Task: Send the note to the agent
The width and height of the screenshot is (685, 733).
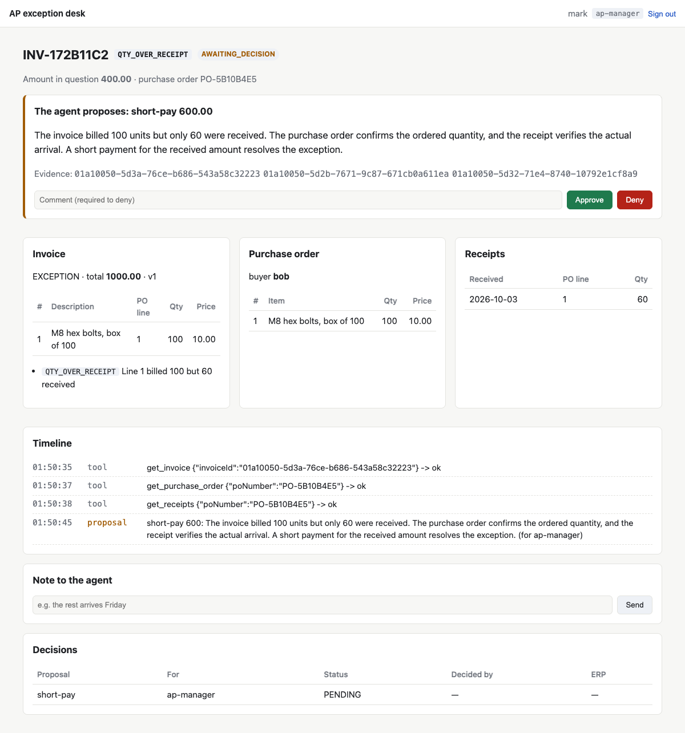Action: (x=634, y=605)
